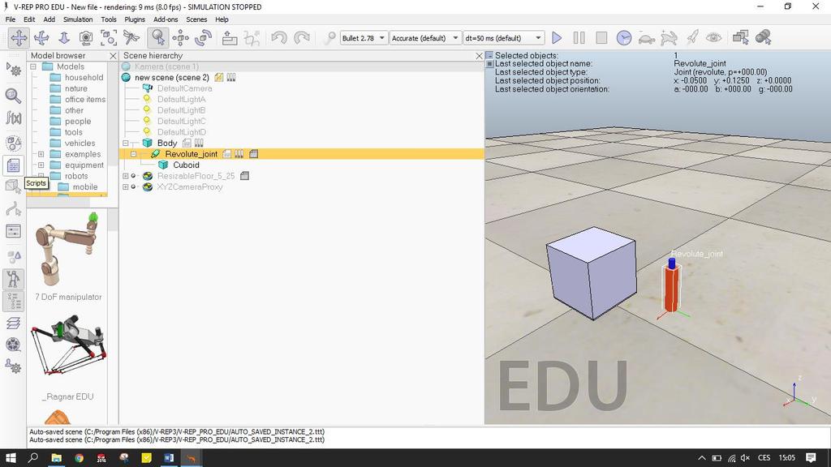Image resolution: width=831 pixels, height=467 pixels.
Task: Toggle the model browser sidebar icon
Action: click(x=13, y=279)
